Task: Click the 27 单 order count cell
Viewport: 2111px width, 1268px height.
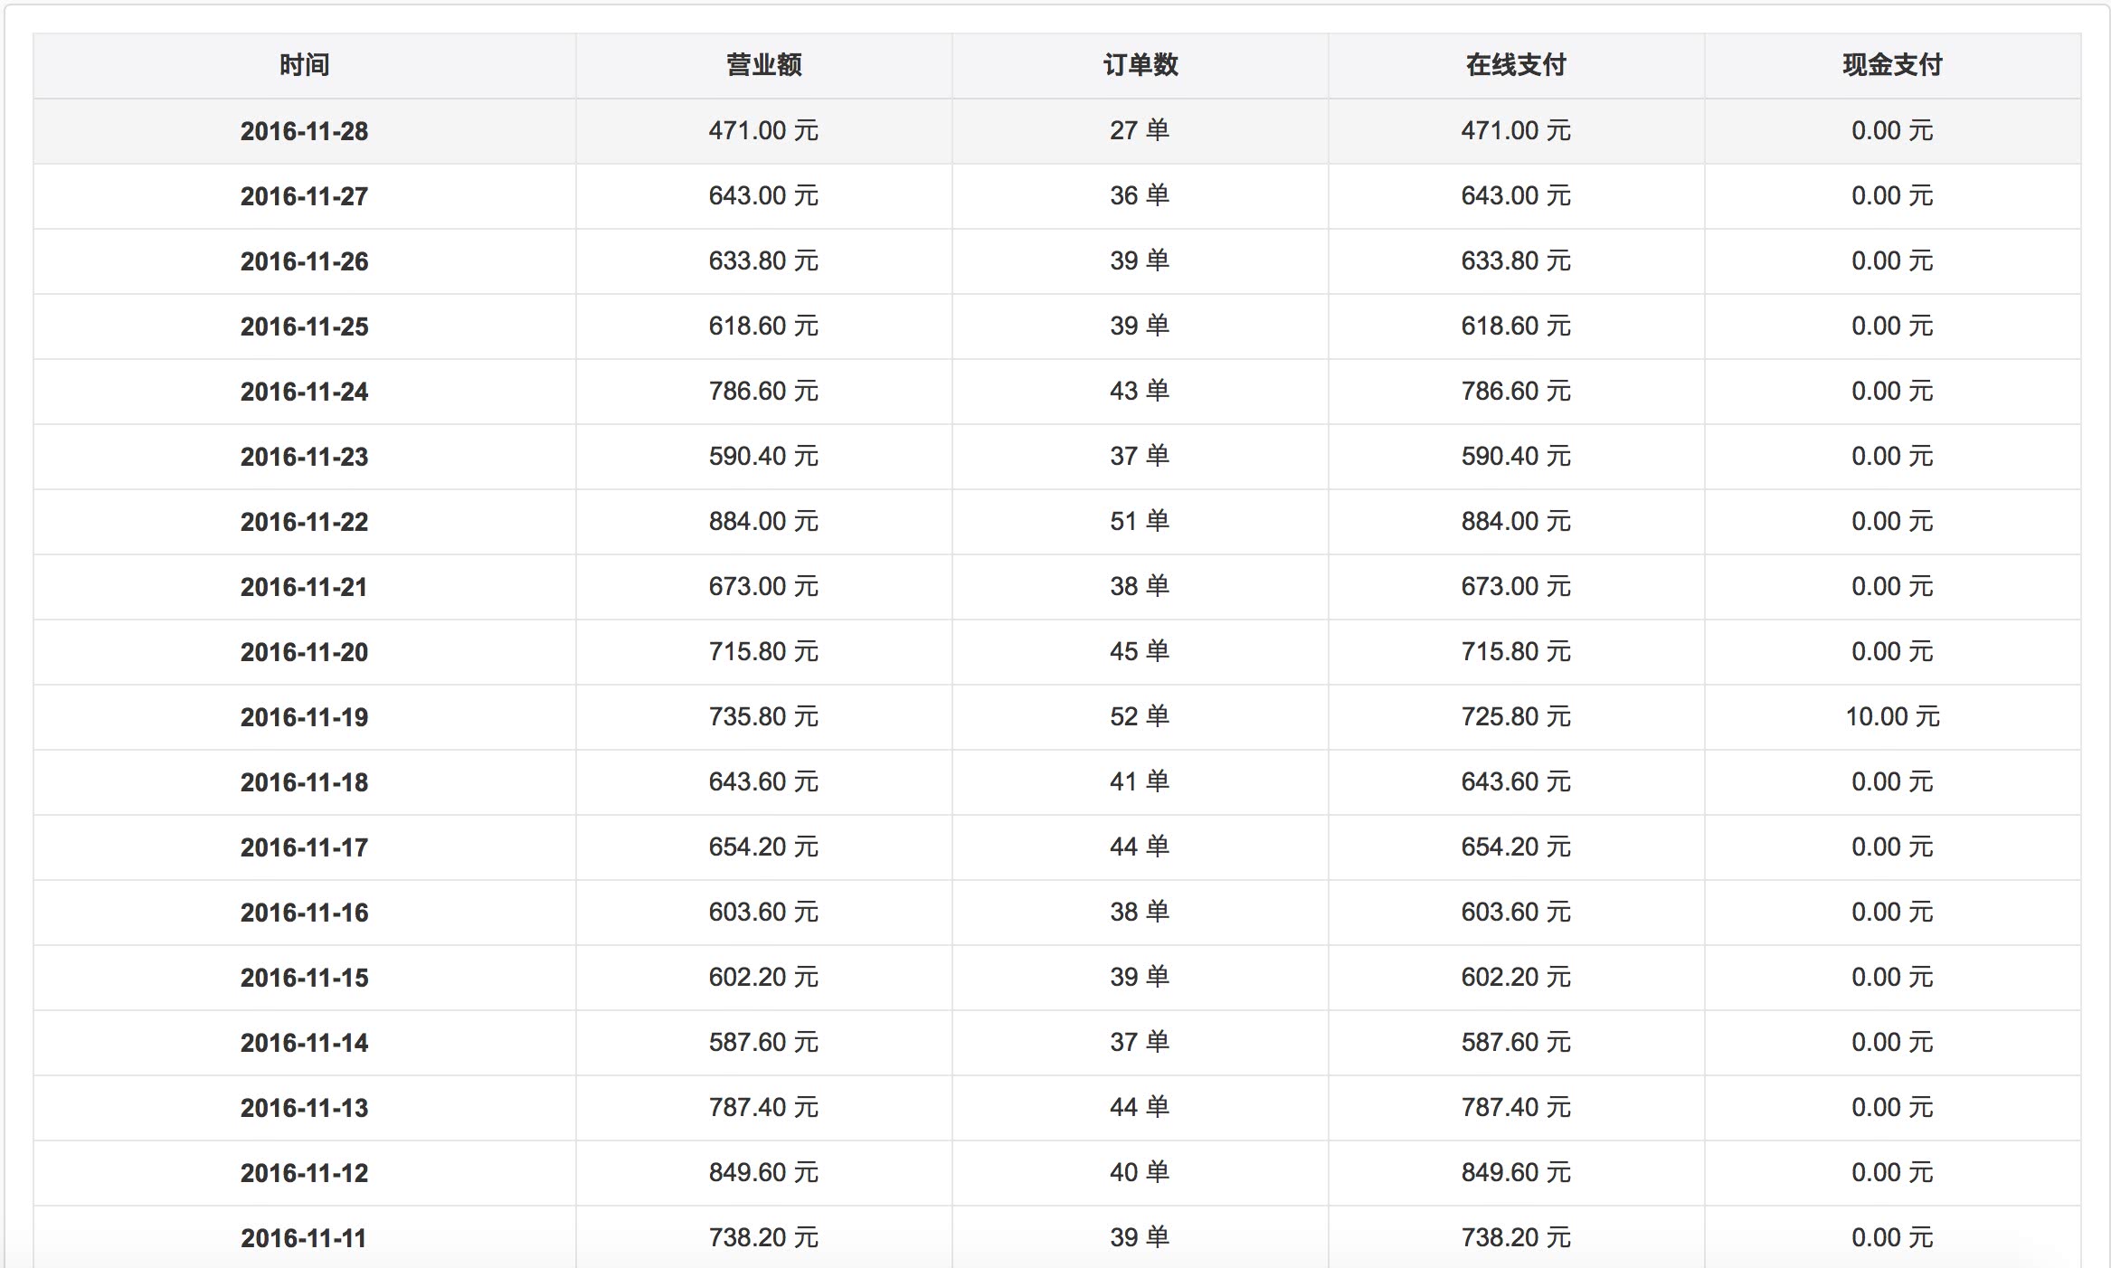Action: 1140,131
